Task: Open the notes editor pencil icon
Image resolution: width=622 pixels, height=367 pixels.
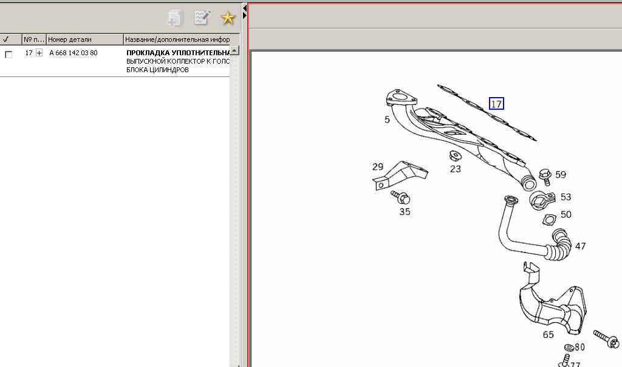Action: coord(202,18)
